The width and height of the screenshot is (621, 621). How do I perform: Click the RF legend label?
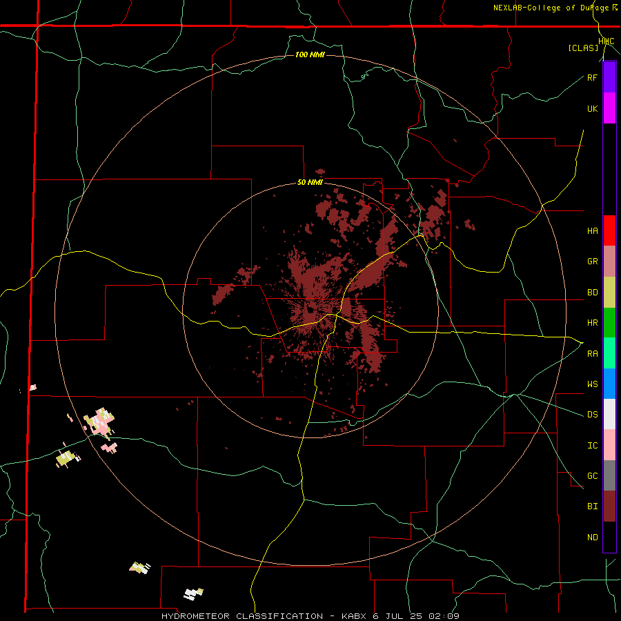pos(593,77)
